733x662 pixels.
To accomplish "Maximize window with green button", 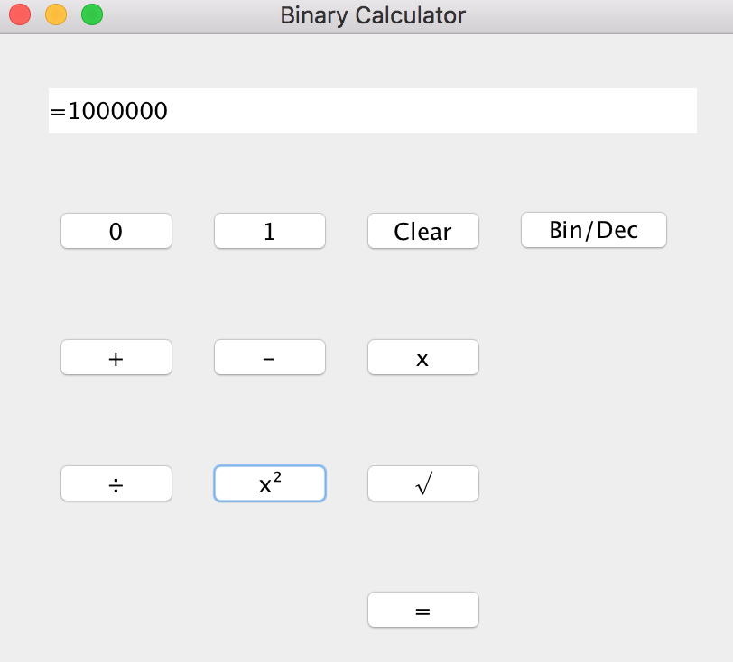I will pyautogui.click(x=92, y=14).
